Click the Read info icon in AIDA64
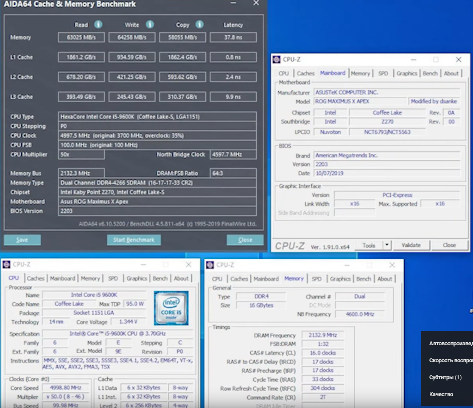 point(98,25)
